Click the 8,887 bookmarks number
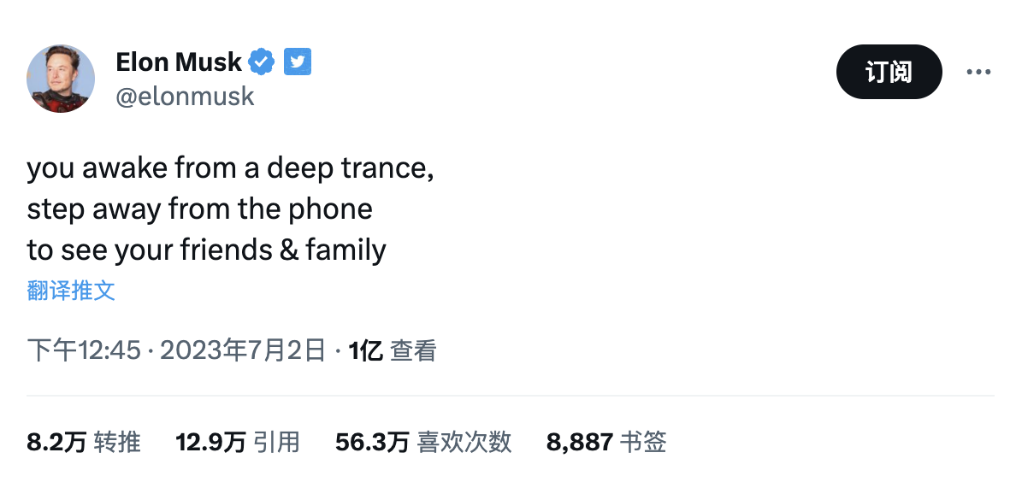This screenshot has width=1016, height=482. click(579, 442)
